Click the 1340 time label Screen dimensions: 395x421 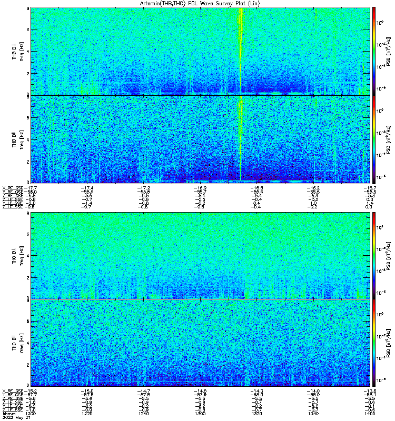[313, 414]
